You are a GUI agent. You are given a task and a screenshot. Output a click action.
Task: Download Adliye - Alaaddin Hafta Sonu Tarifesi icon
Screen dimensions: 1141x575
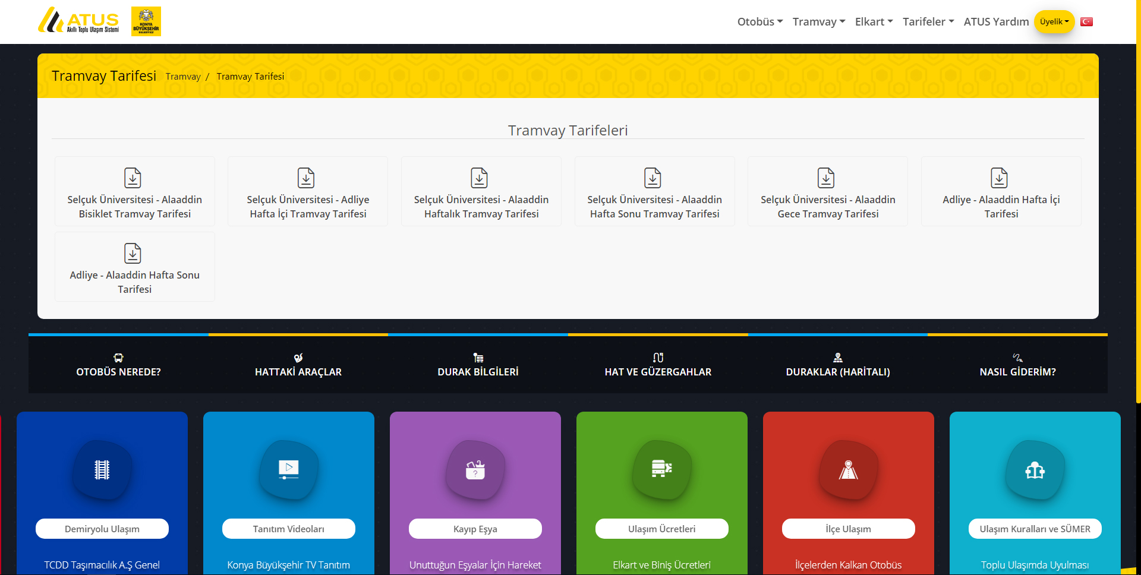coord(133,253)
